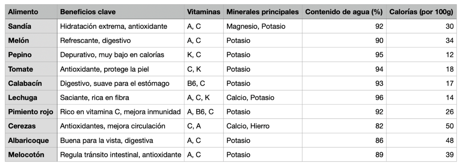Select the Sandía row label
Viewport: 462px width, 166px height.
tap(31, 26)
